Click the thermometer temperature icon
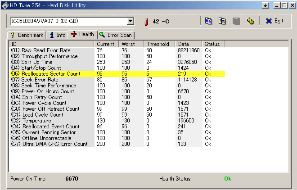 point(146,22)
